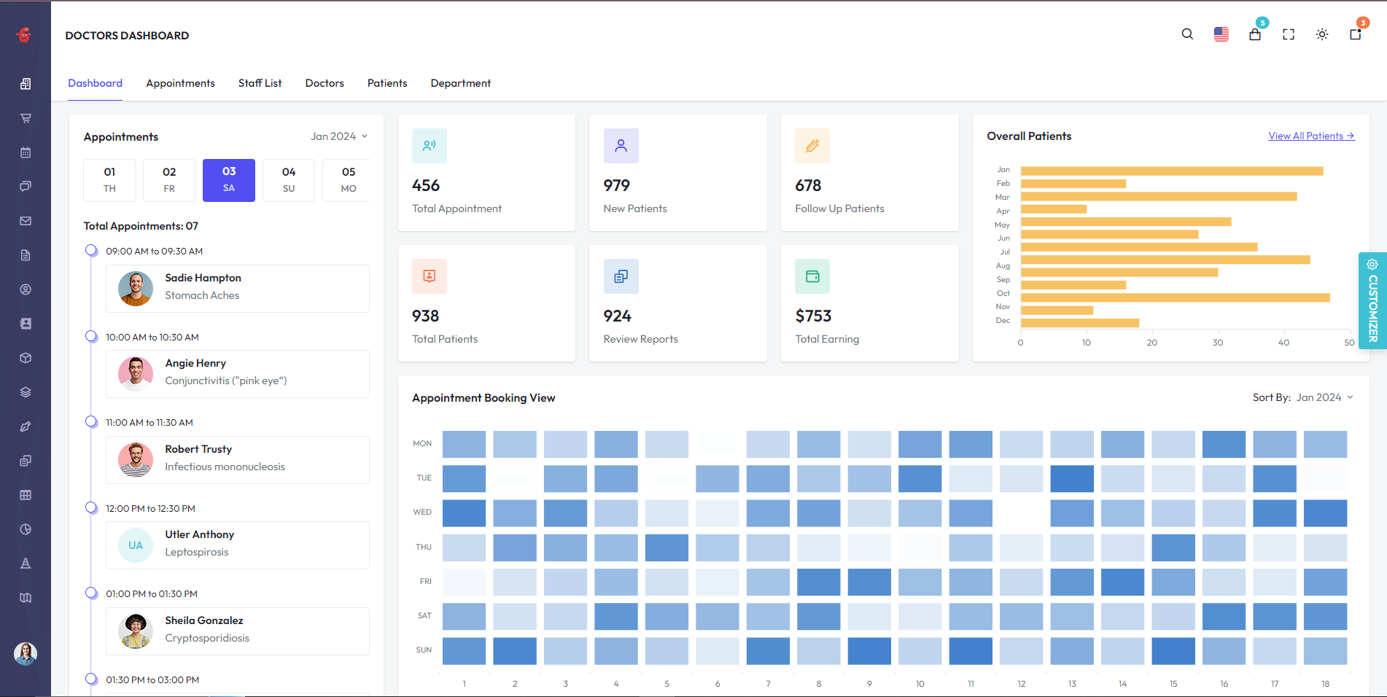Screen dimensions: 1387x697
Task: Click the Total Patients card icon
Action: click(x=430, y=276)
